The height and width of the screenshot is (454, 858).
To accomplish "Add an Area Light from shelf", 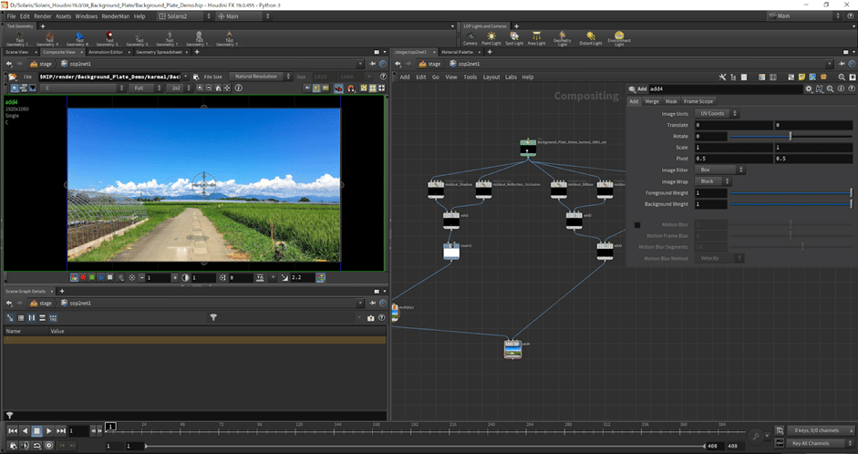I will tap(538, 37).
